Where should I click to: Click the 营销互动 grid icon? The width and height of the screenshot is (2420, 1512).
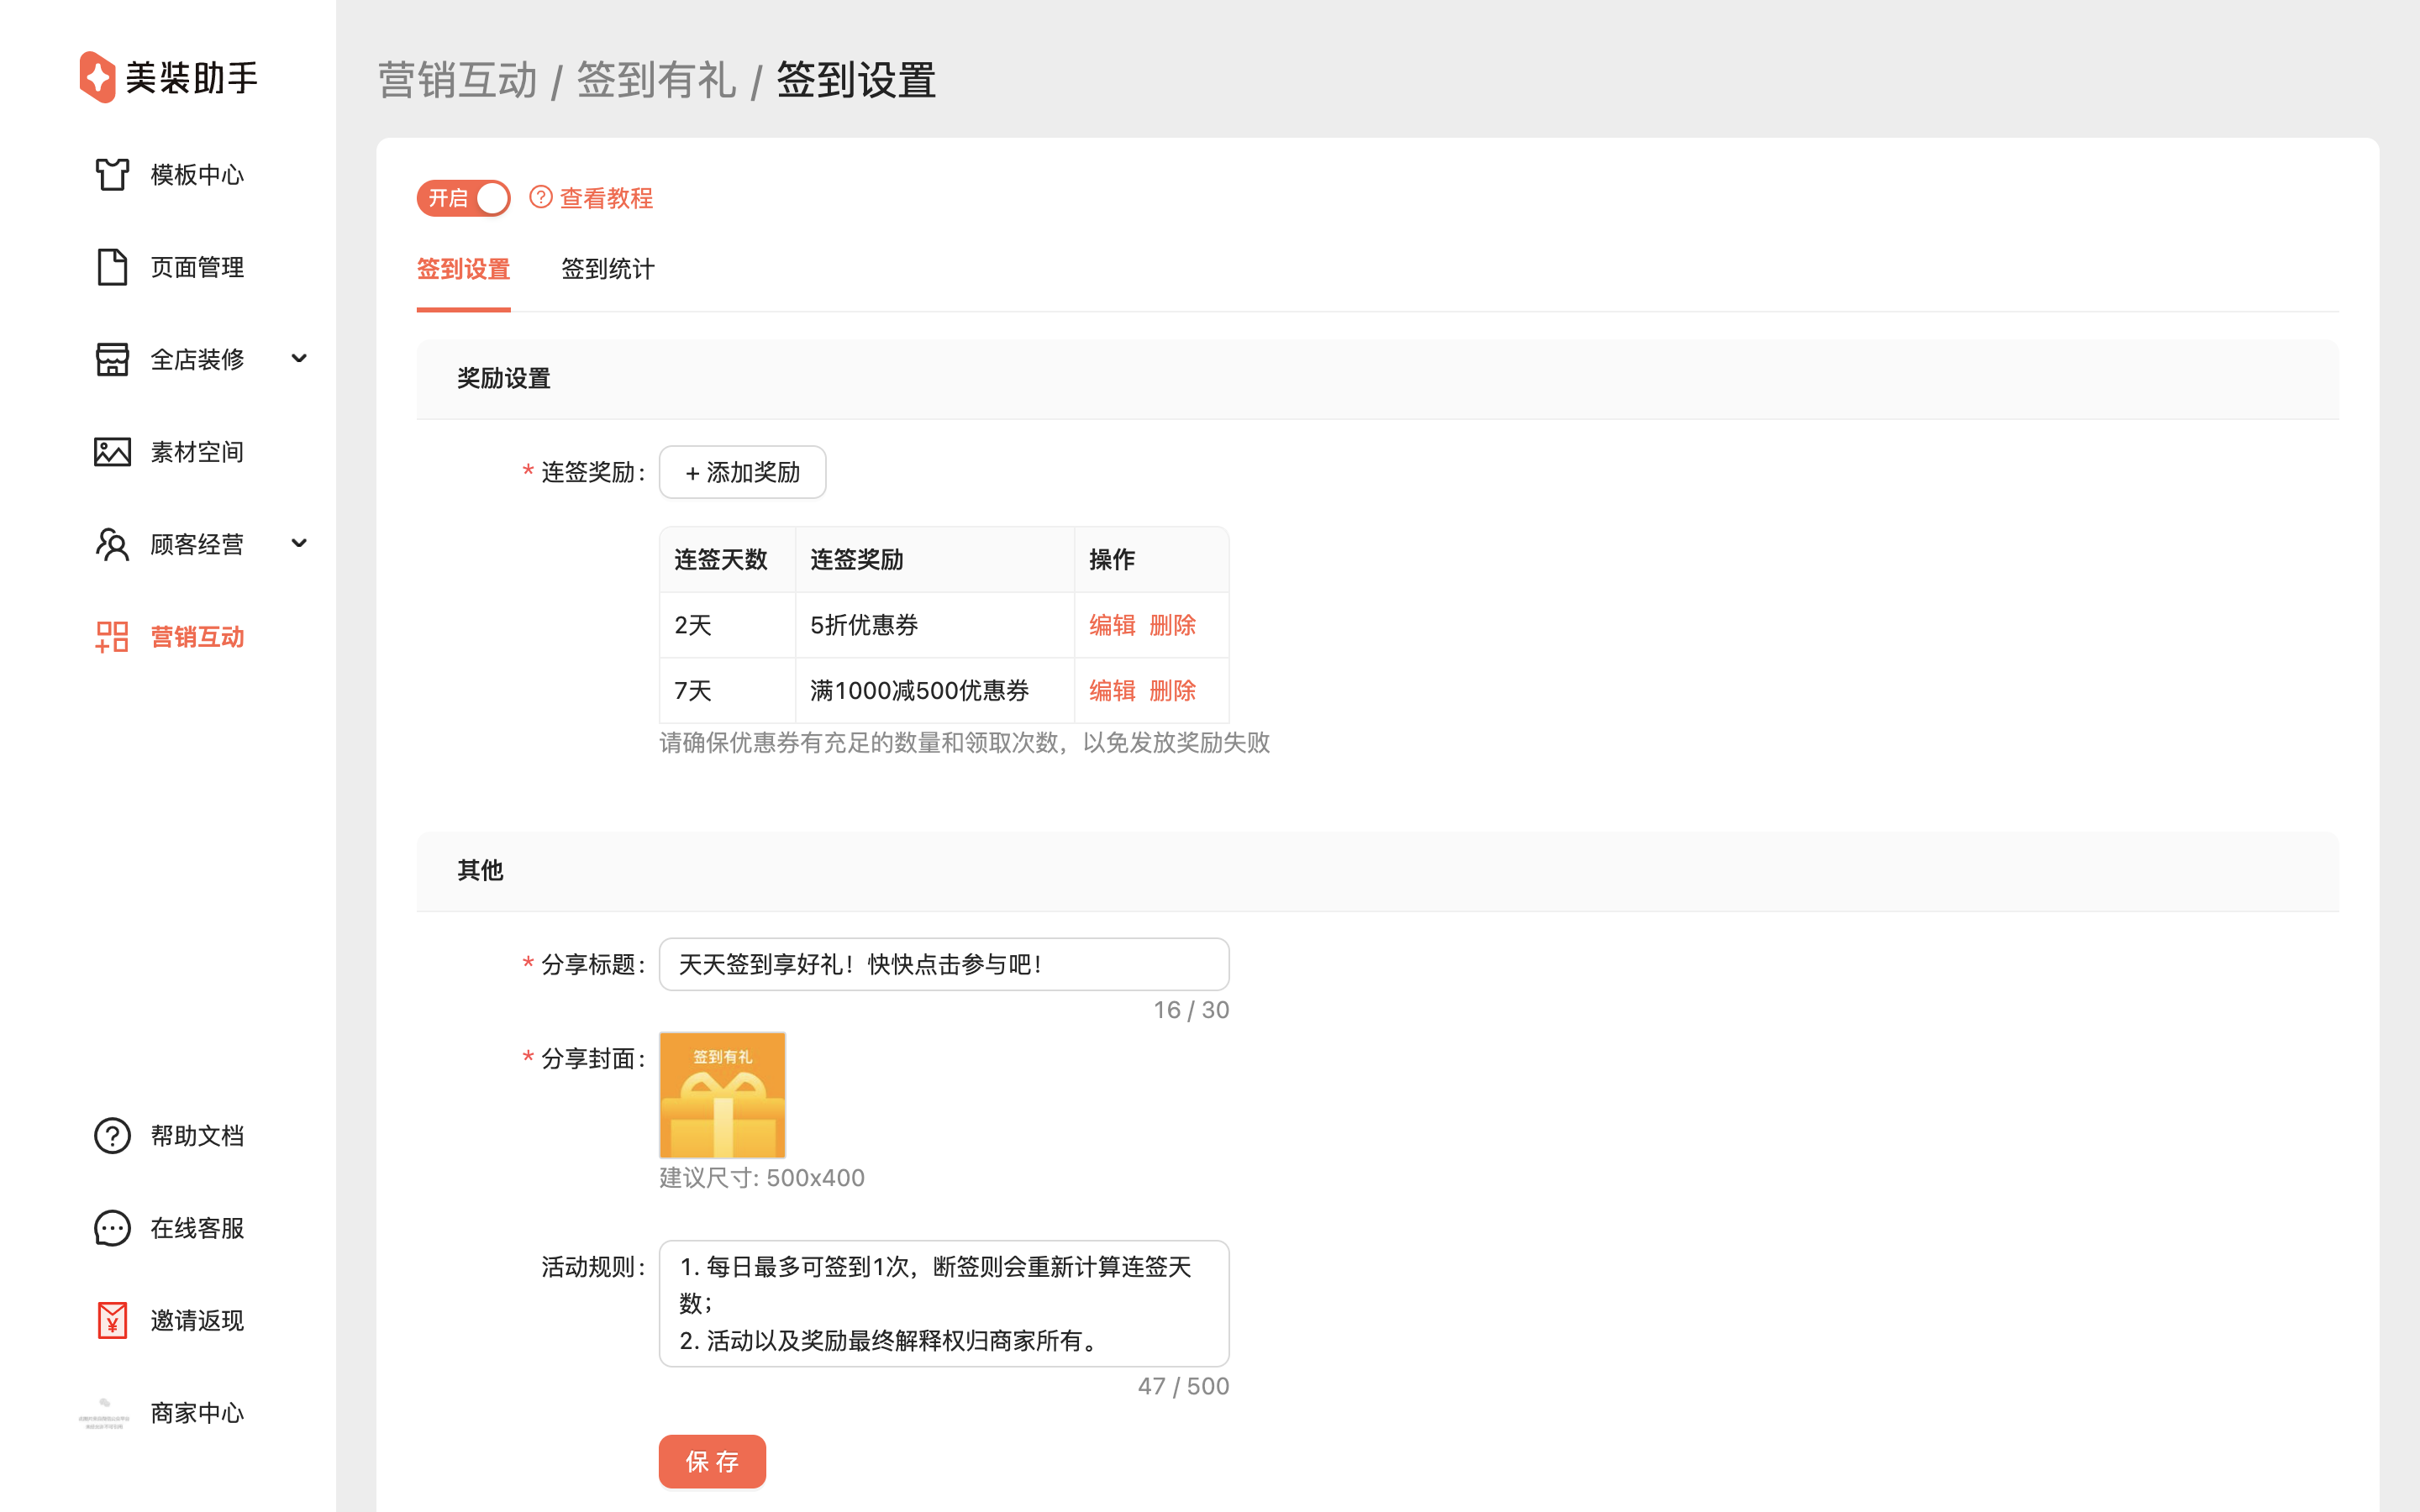(x=112, y=637)
